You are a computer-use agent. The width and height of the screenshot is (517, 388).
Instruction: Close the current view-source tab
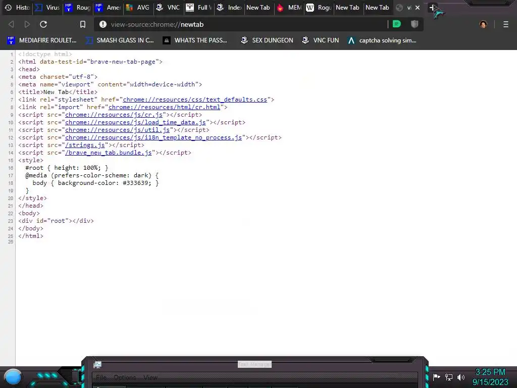pyautogui.click(x=418, y=8)
